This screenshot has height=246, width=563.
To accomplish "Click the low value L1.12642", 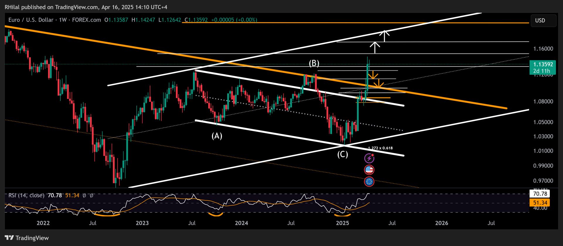I will point(169,20).
